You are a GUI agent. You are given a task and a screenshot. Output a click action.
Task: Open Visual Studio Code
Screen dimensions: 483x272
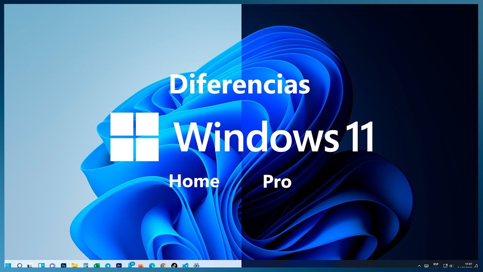pyautogui.click(x=185, y=266)
